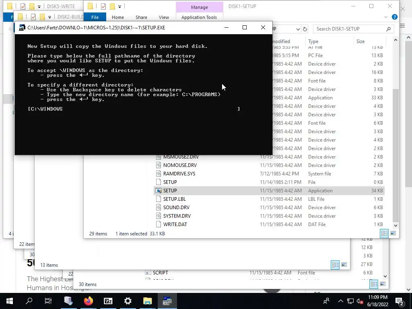The image size is (412, 309).
Task: Open File Explorer from the taskbar
Action: [147, 301]
